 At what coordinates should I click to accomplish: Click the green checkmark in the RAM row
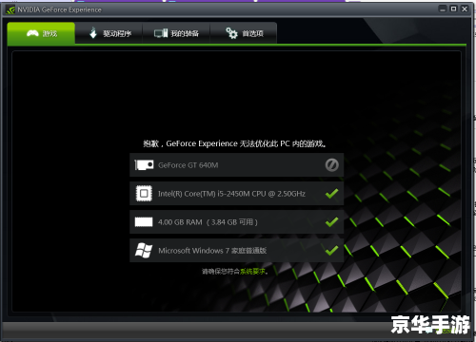click(x=332, y=222)
